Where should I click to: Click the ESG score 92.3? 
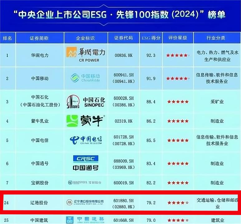151,55
